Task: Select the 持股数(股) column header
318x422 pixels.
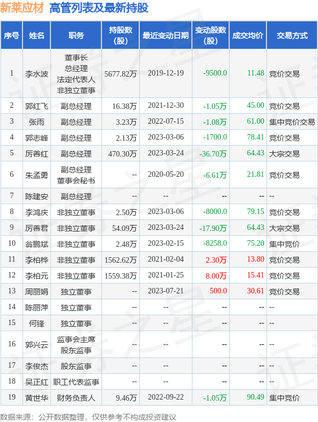Action: point(121,35)
